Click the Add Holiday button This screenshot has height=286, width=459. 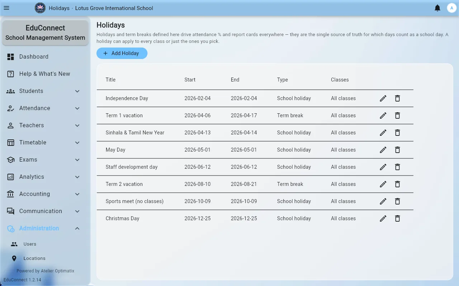122,53
